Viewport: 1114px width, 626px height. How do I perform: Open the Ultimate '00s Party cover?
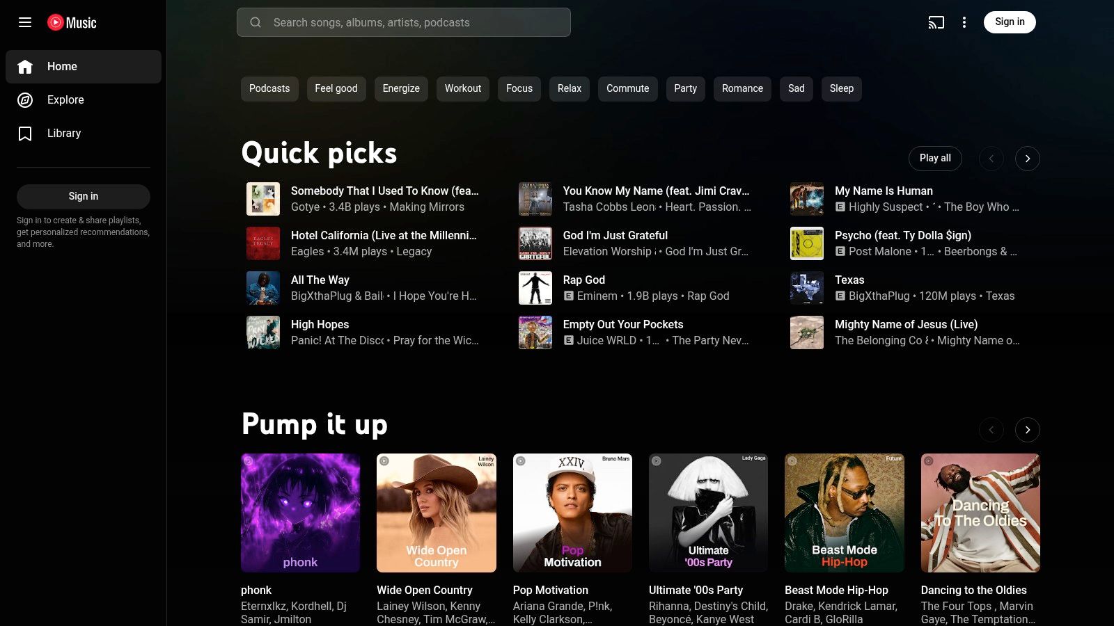coord(708,513)
